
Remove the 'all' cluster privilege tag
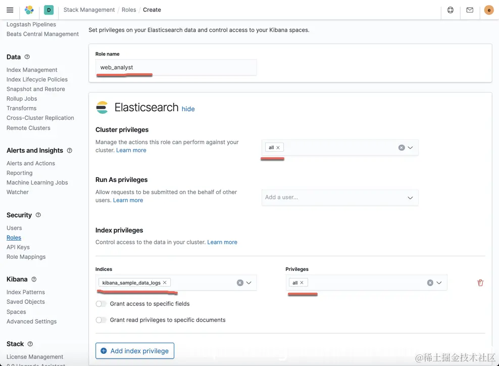click(278, 148)
